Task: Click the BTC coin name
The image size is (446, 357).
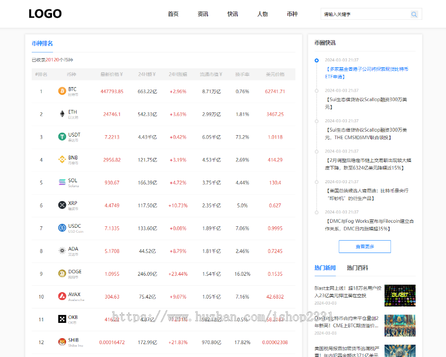Action: coord(72,89)
